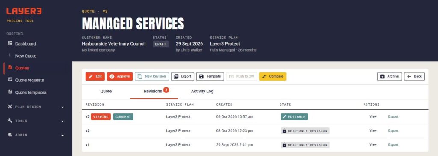Viewport: 438px width, 156px height.
Task: Click the pencil icon on Edit button
Action: pos(91,77)
